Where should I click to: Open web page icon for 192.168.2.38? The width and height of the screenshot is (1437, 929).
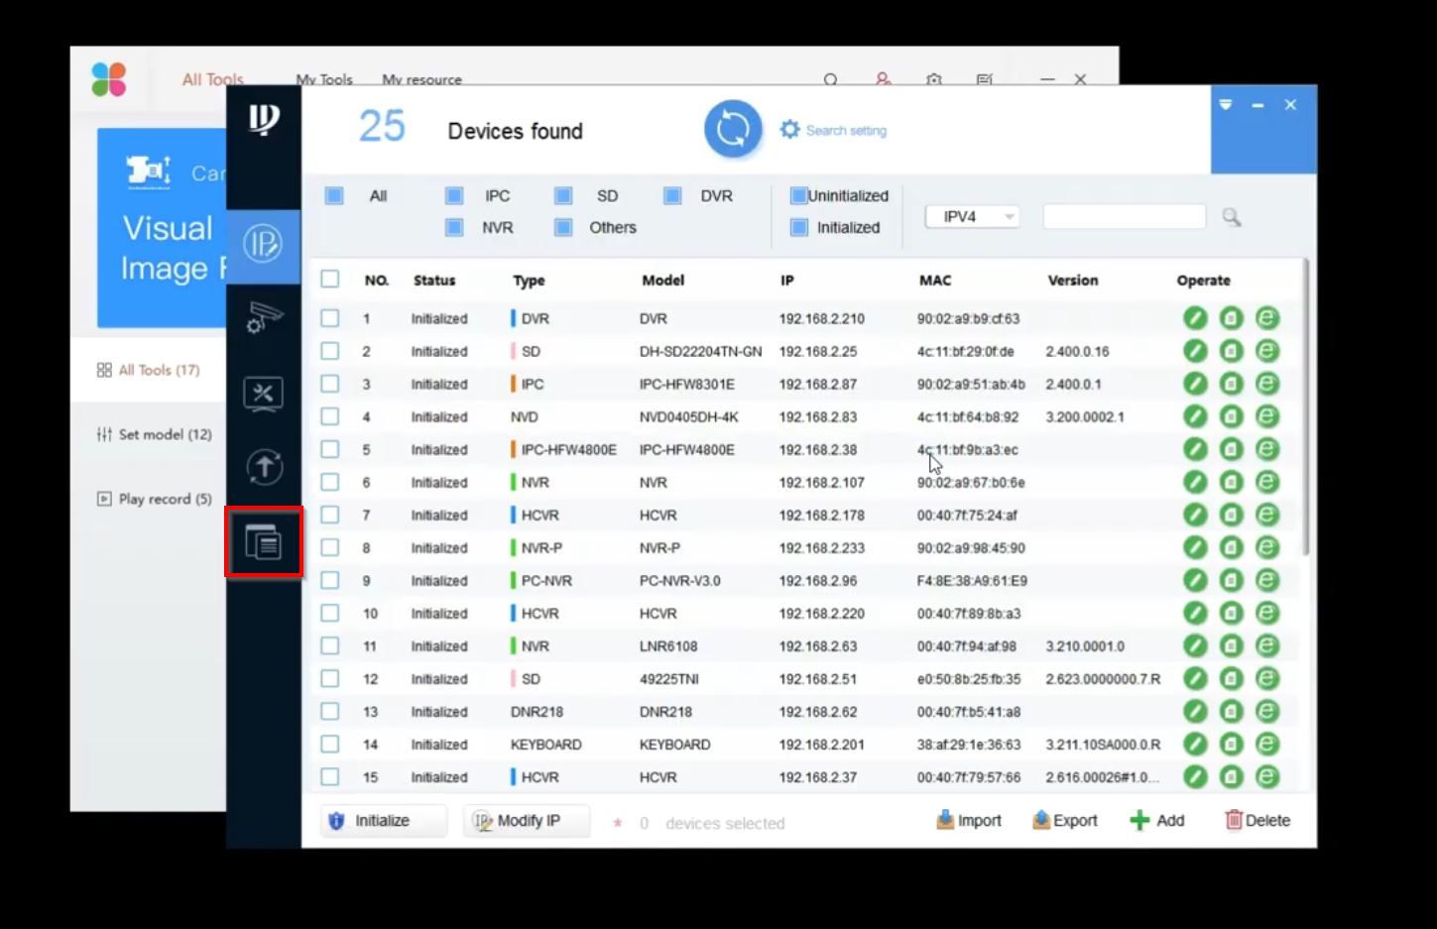(1266, 449)
